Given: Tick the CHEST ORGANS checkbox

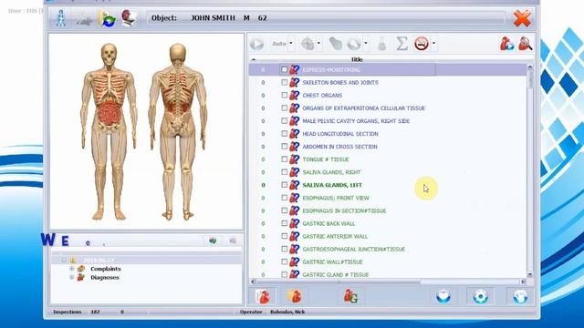Looking at the screenshot, I should click(x=284, y=95).
